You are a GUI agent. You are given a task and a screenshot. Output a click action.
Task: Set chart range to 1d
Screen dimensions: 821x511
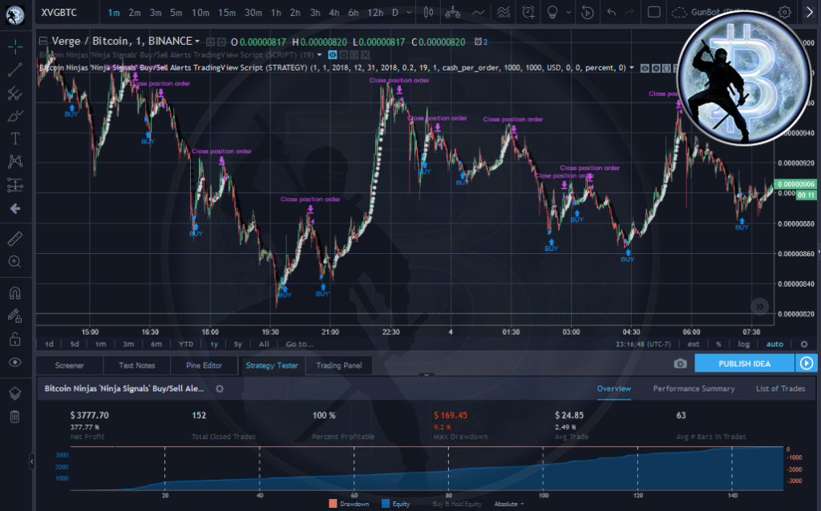(49, 344)
